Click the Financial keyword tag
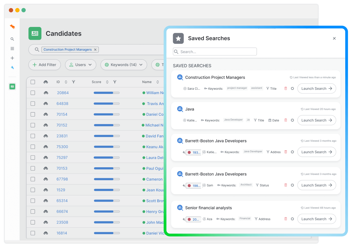 click(245, 218)
